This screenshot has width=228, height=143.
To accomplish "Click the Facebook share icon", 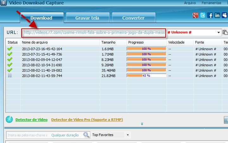I will (210, 15).
